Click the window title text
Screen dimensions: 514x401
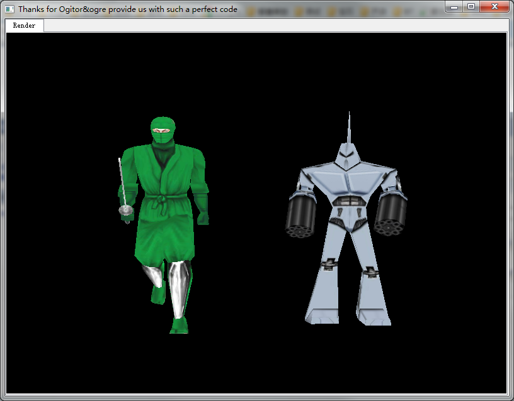pyautogui.click(x=128, y=9)
